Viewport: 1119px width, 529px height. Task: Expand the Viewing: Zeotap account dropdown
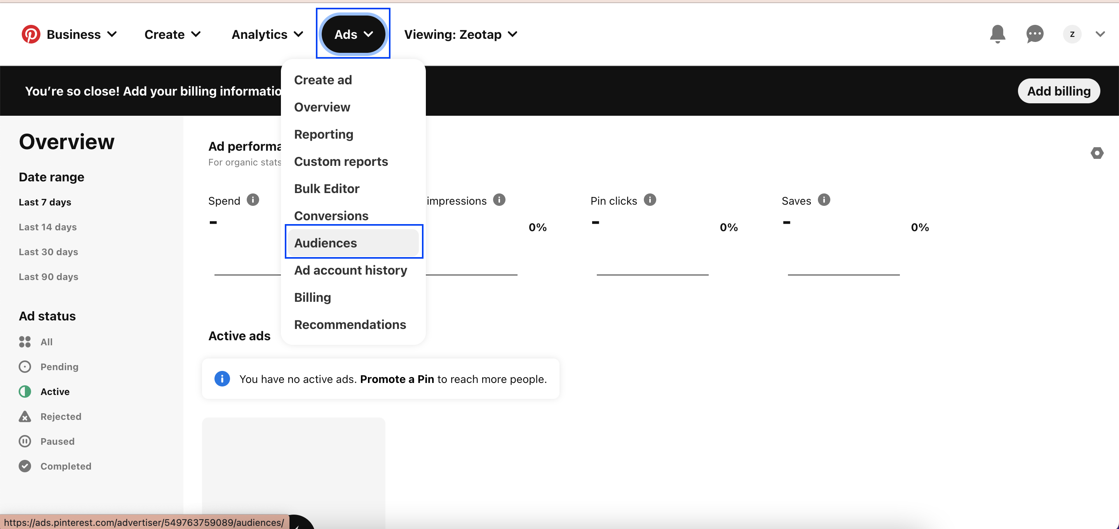pos(460,34)
